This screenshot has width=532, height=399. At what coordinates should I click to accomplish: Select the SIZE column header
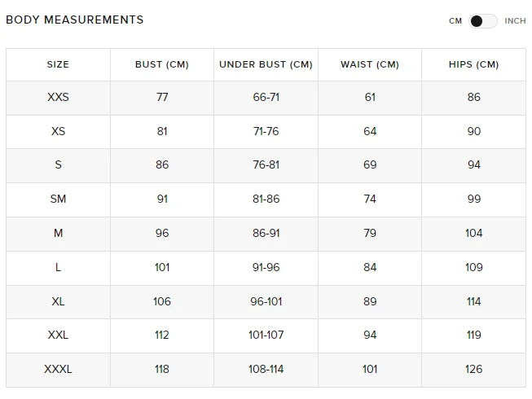click(x=58, y=64)
